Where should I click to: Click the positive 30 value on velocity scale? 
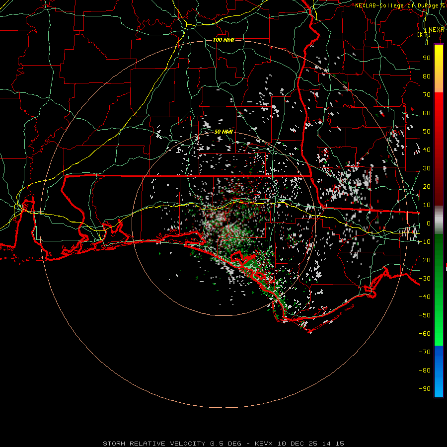tap(427, 168)
